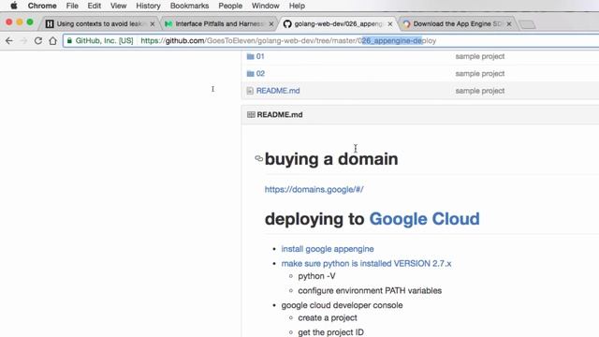
Task: Open the Chrome application menu
Action: pyautogui.click(x=42, y=6)
